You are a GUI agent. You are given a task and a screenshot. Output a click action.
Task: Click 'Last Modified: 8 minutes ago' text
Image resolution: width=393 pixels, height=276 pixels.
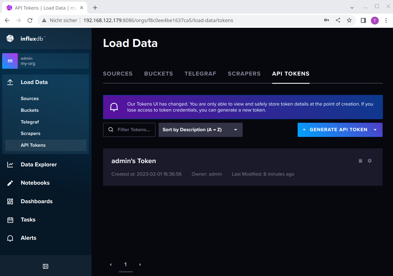(x=263, y=174)
